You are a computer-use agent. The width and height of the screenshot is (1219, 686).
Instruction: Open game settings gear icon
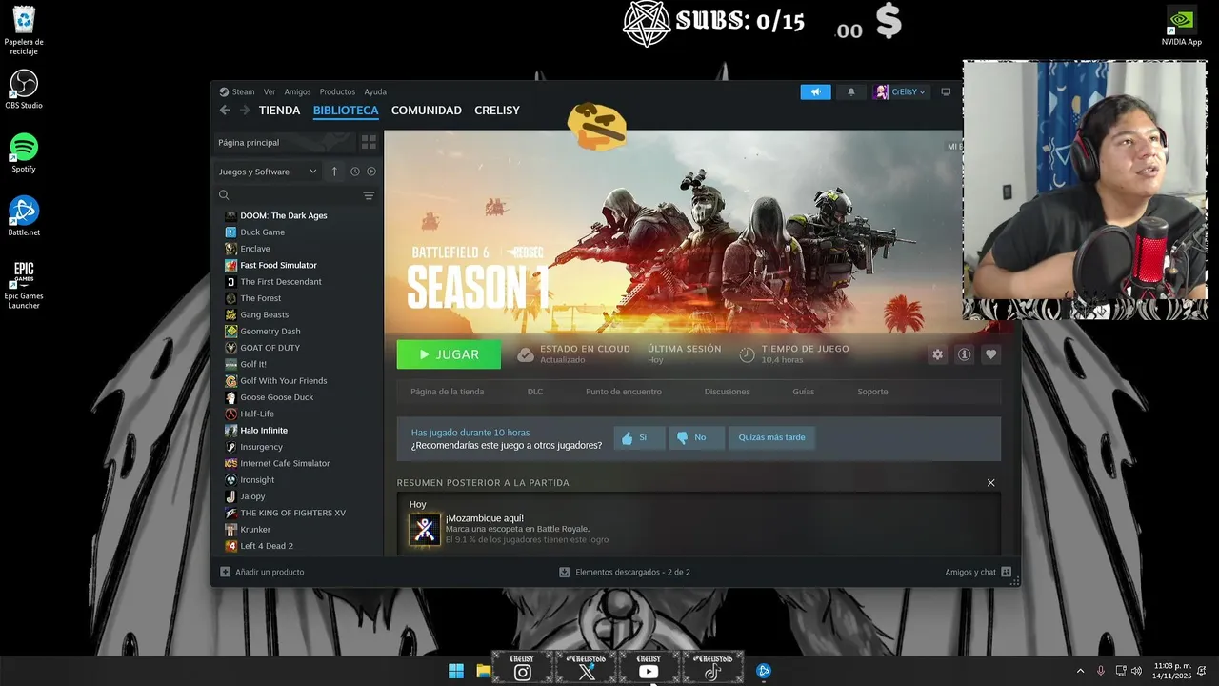point(937,354)
